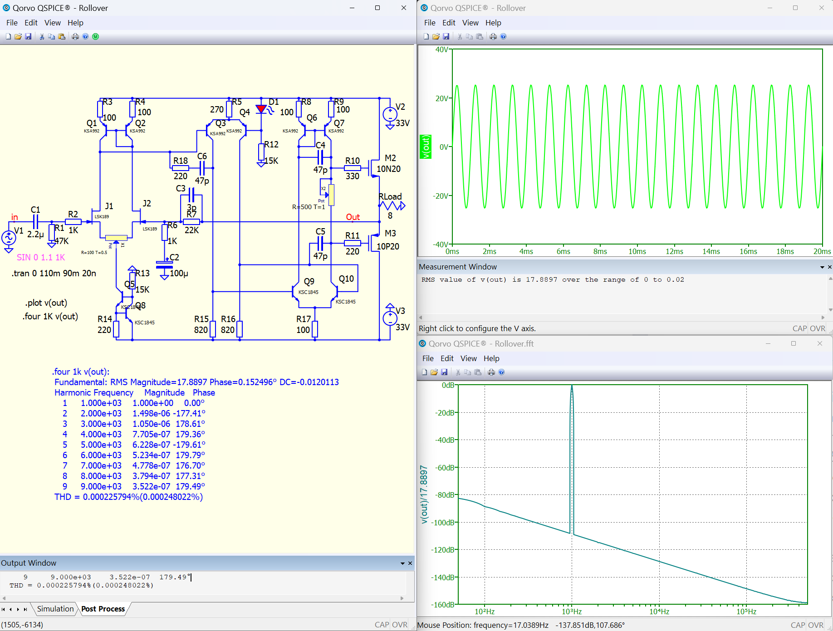Switch to Post Process tab in Output Window
The image size is (833, 631).
click(x=103, y=609)
